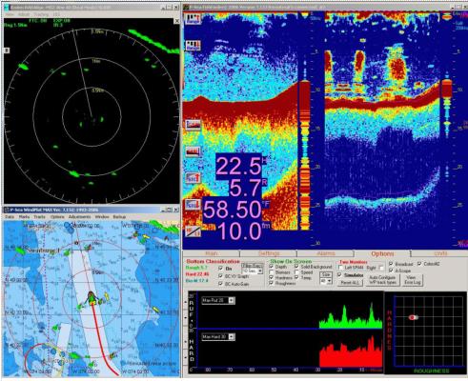Select the Options tab
The image size is (468, 381).
point(382,253)
